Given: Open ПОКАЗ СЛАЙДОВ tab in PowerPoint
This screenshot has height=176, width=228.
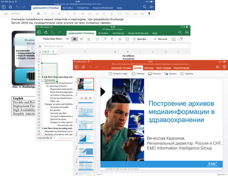Looking at the screenshot, I should (x=163, y=68).
